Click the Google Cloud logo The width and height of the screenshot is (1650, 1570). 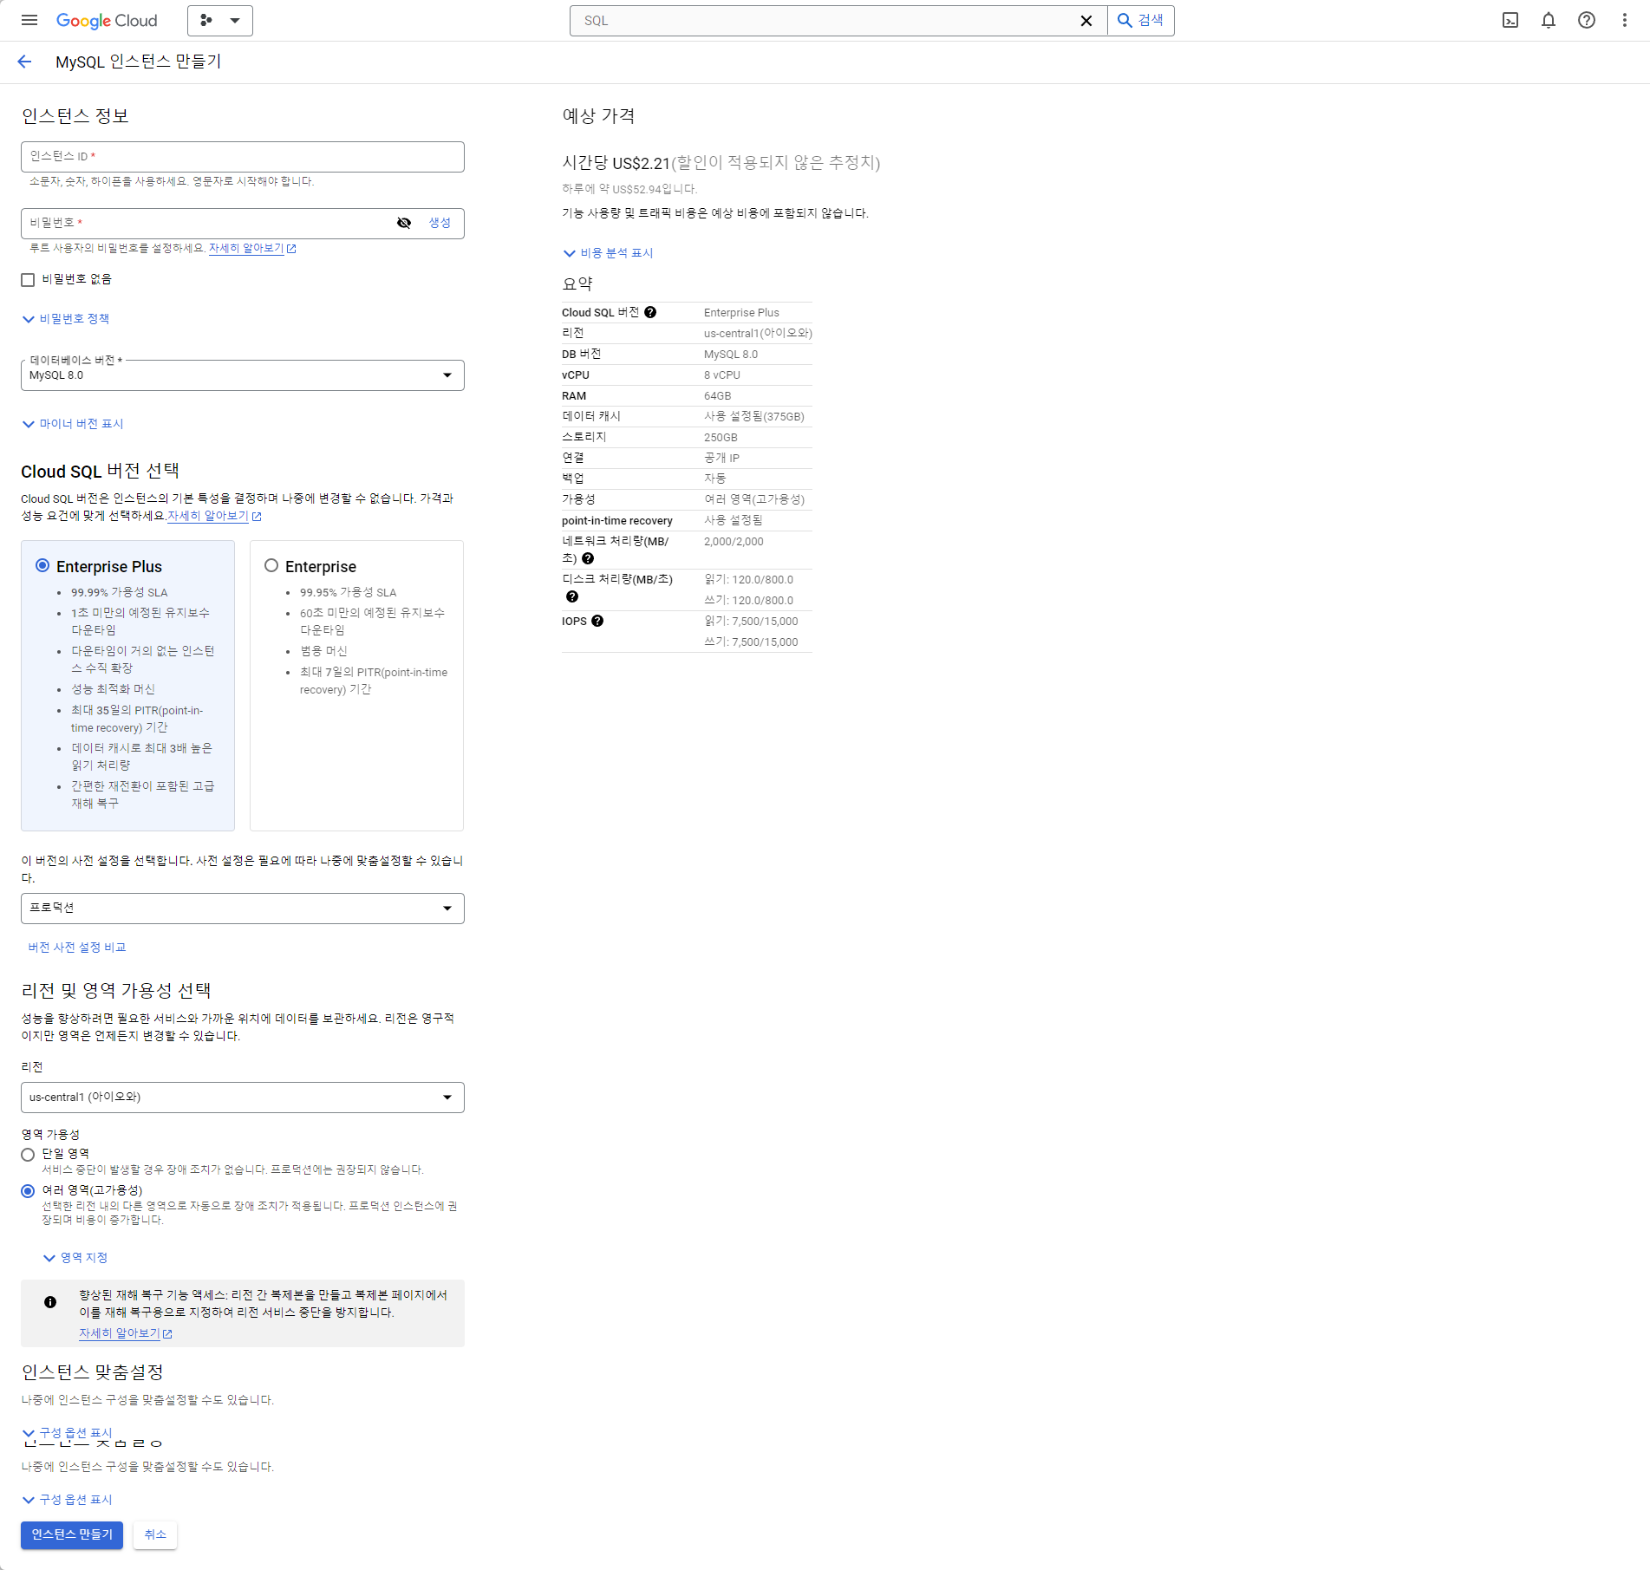[x=107, y=20]
